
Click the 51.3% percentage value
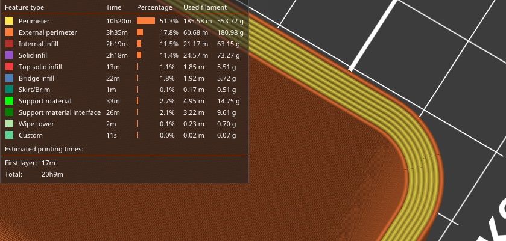tap(169, 21)
